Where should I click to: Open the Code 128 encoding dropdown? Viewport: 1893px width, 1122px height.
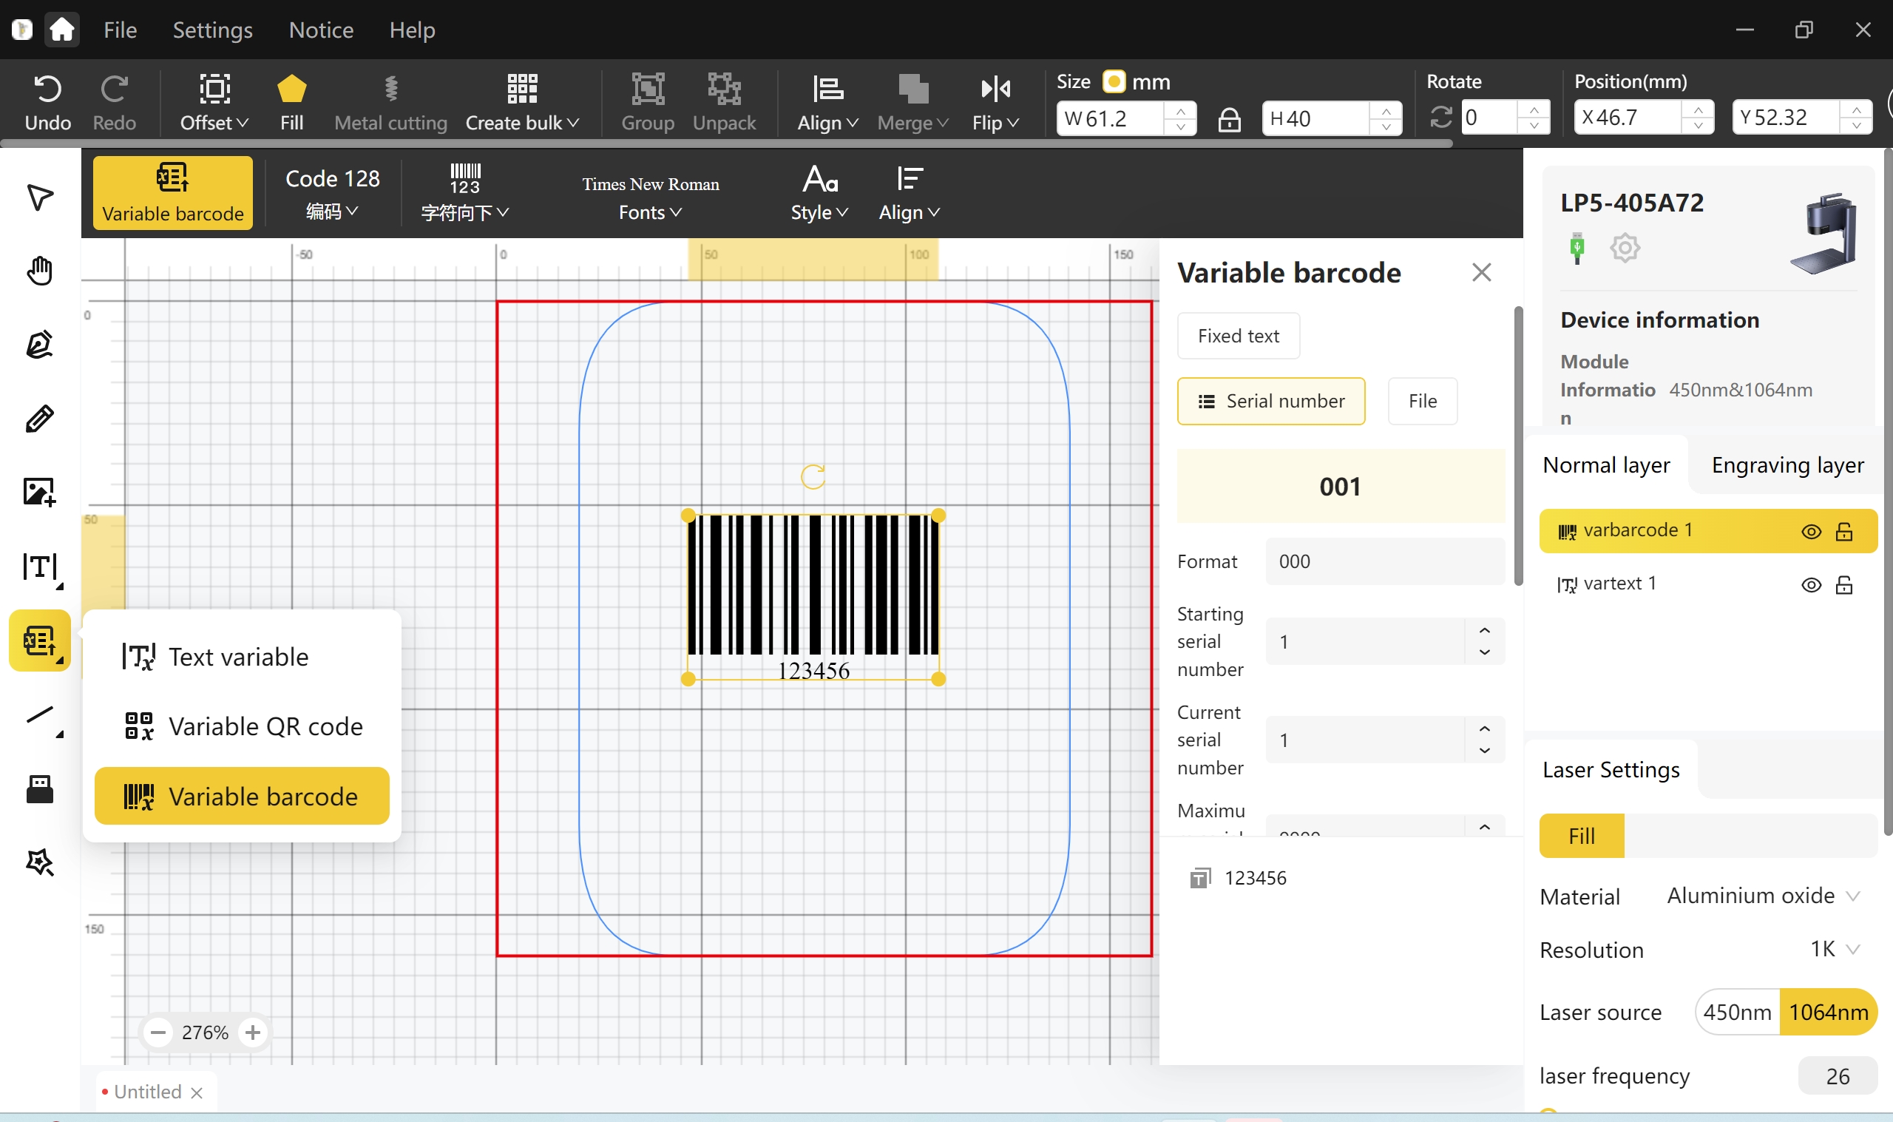click(x=333, y=194)
